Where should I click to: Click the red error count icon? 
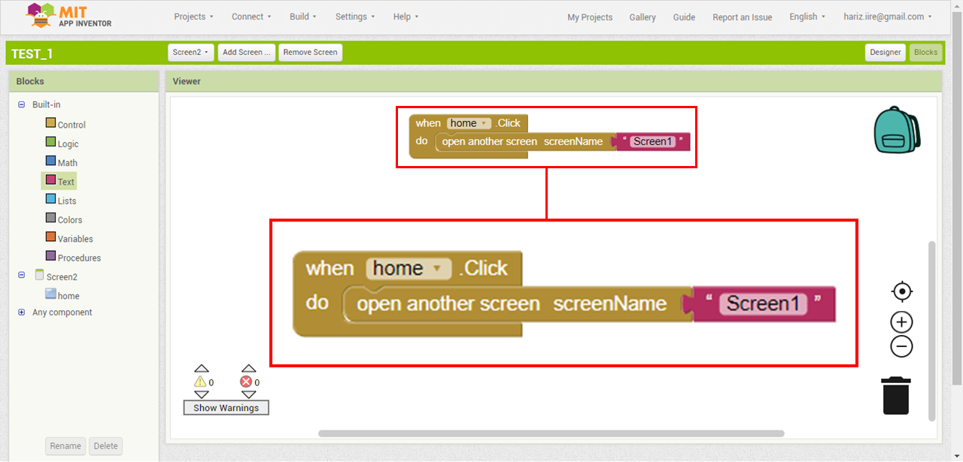pyautogui.click(x=246, y=382)
